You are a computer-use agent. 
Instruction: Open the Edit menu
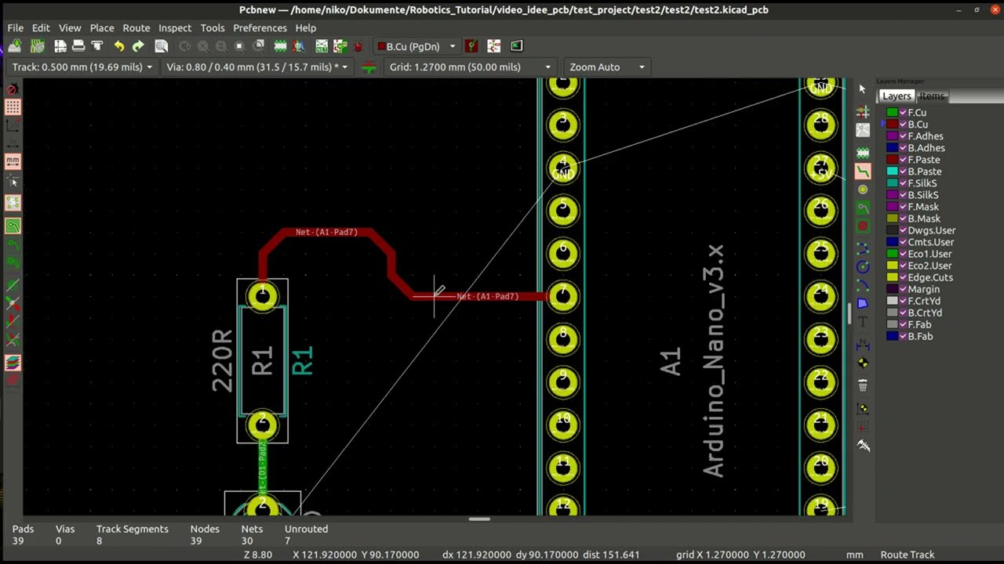41,27
